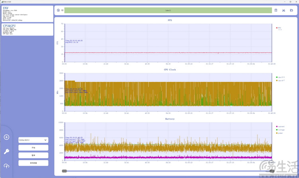Toggle the FPS series in the chart legend
The height and width of the screenshot is (178, 299).
[279, 28]
